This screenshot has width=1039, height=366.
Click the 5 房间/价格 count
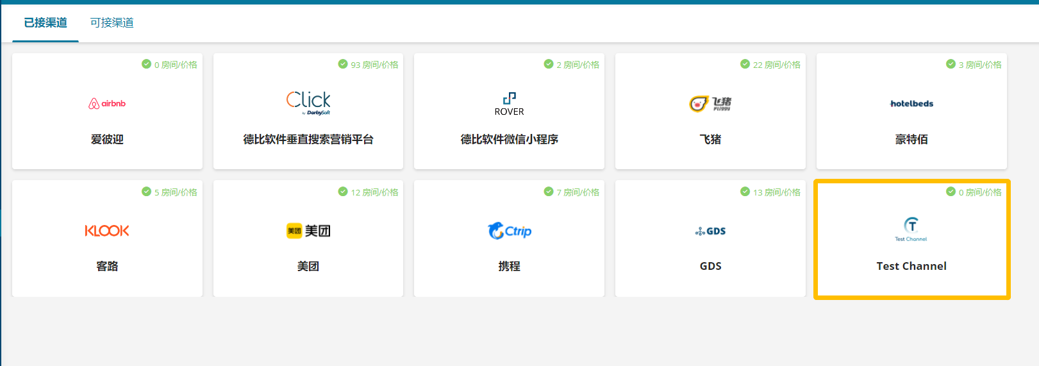click(176, 192)
